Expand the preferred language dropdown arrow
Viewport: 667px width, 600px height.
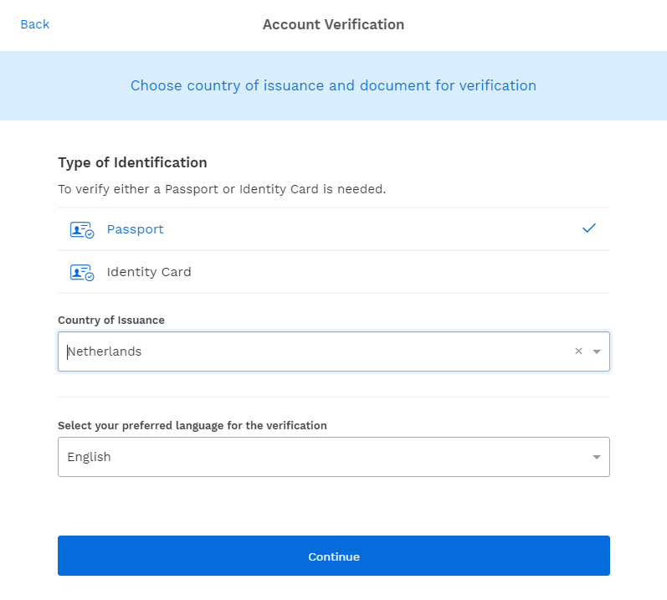(597, 457)
